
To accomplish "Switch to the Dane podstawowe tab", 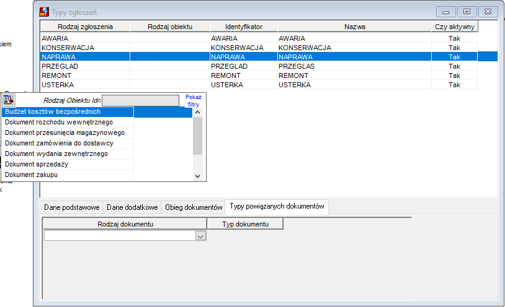I will pos(71,207).
